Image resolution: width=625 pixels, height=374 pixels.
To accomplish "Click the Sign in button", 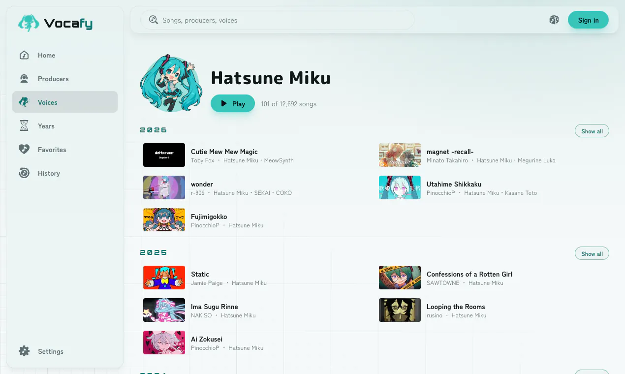I will 588,20.
